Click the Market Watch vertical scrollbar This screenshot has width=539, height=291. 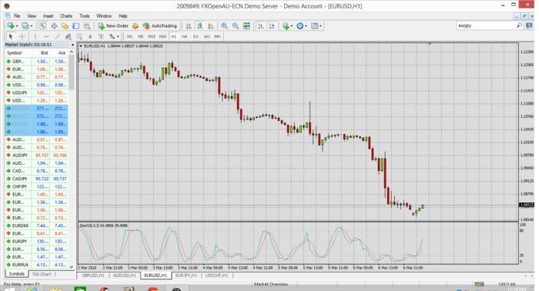tap(71, 160)
